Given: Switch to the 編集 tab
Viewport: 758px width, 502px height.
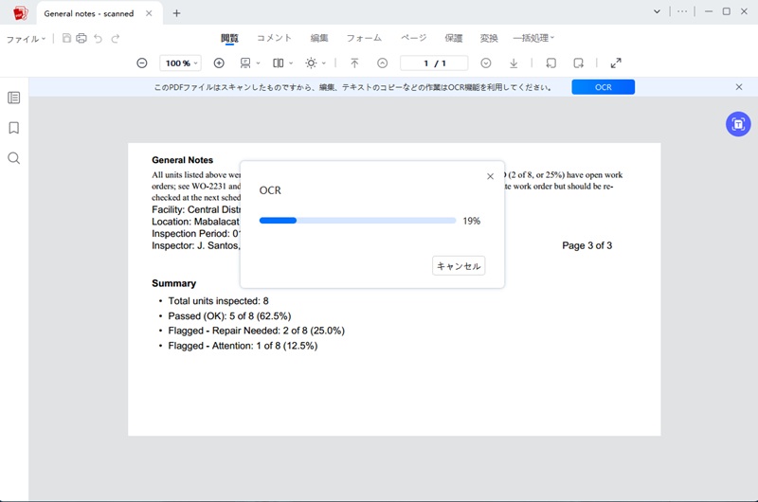Looking at the screenshot, I should 319,38.
